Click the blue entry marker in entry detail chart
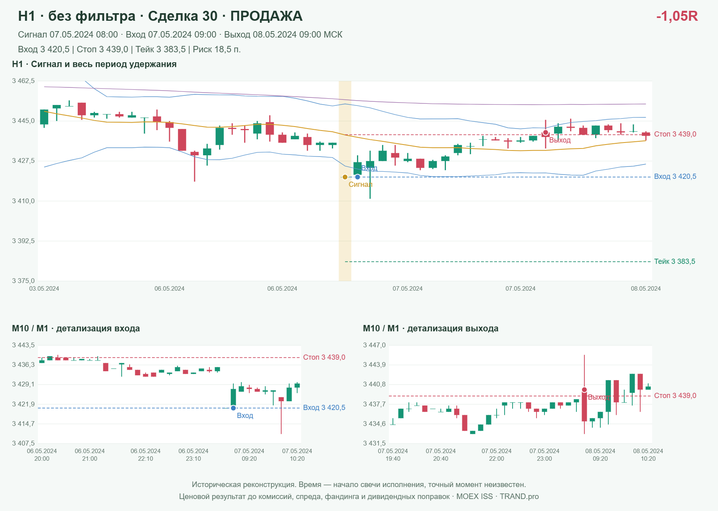Image resolution: width=718 pixels, height=511 pixels. coord(233,408)
